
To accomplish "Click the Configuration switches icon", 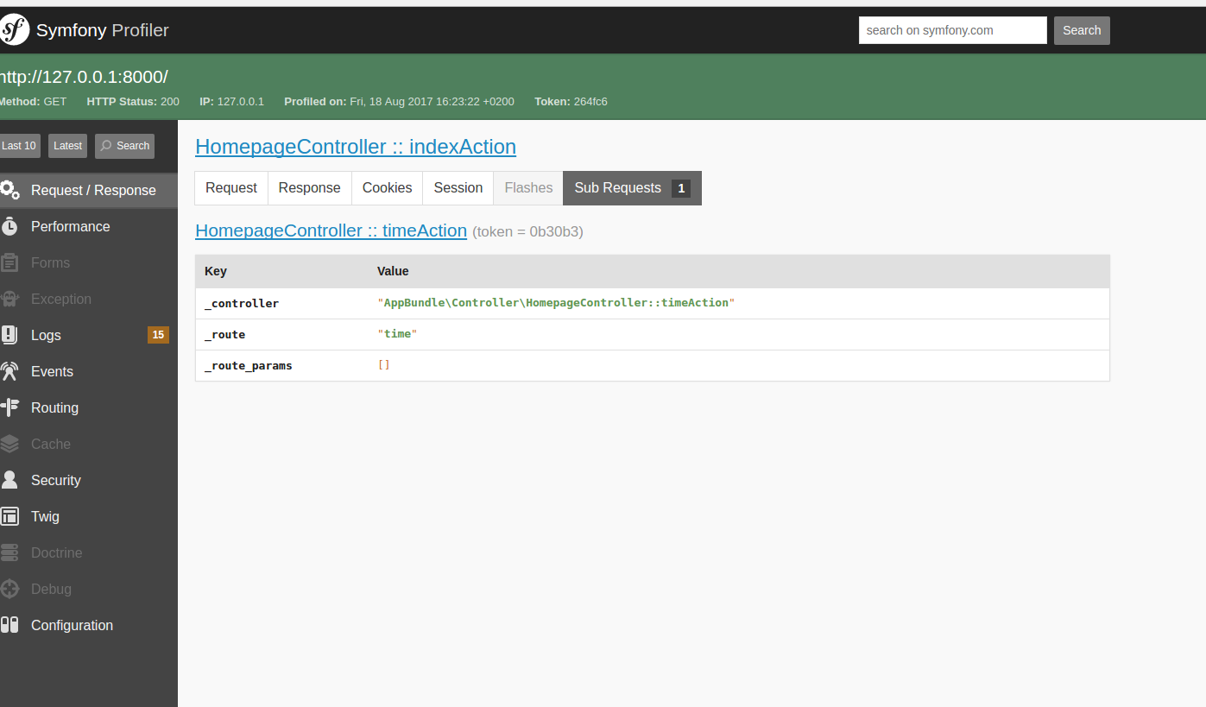I will coord(9,625).
